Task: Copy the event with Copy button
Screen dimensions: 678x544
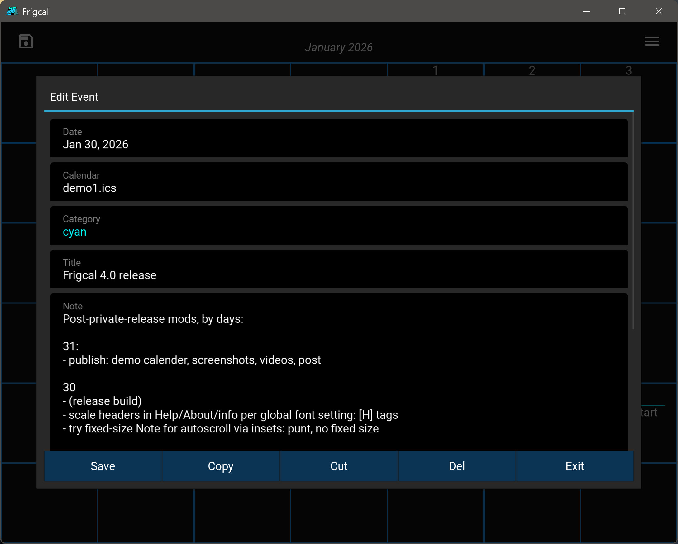Action: point(221,466)
